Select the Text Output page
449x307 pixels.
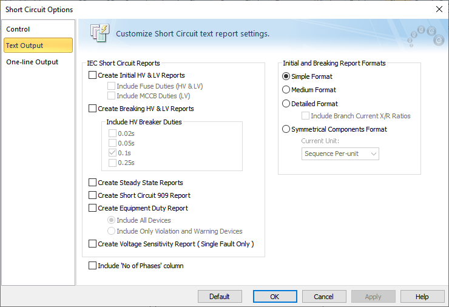(24, 46)
